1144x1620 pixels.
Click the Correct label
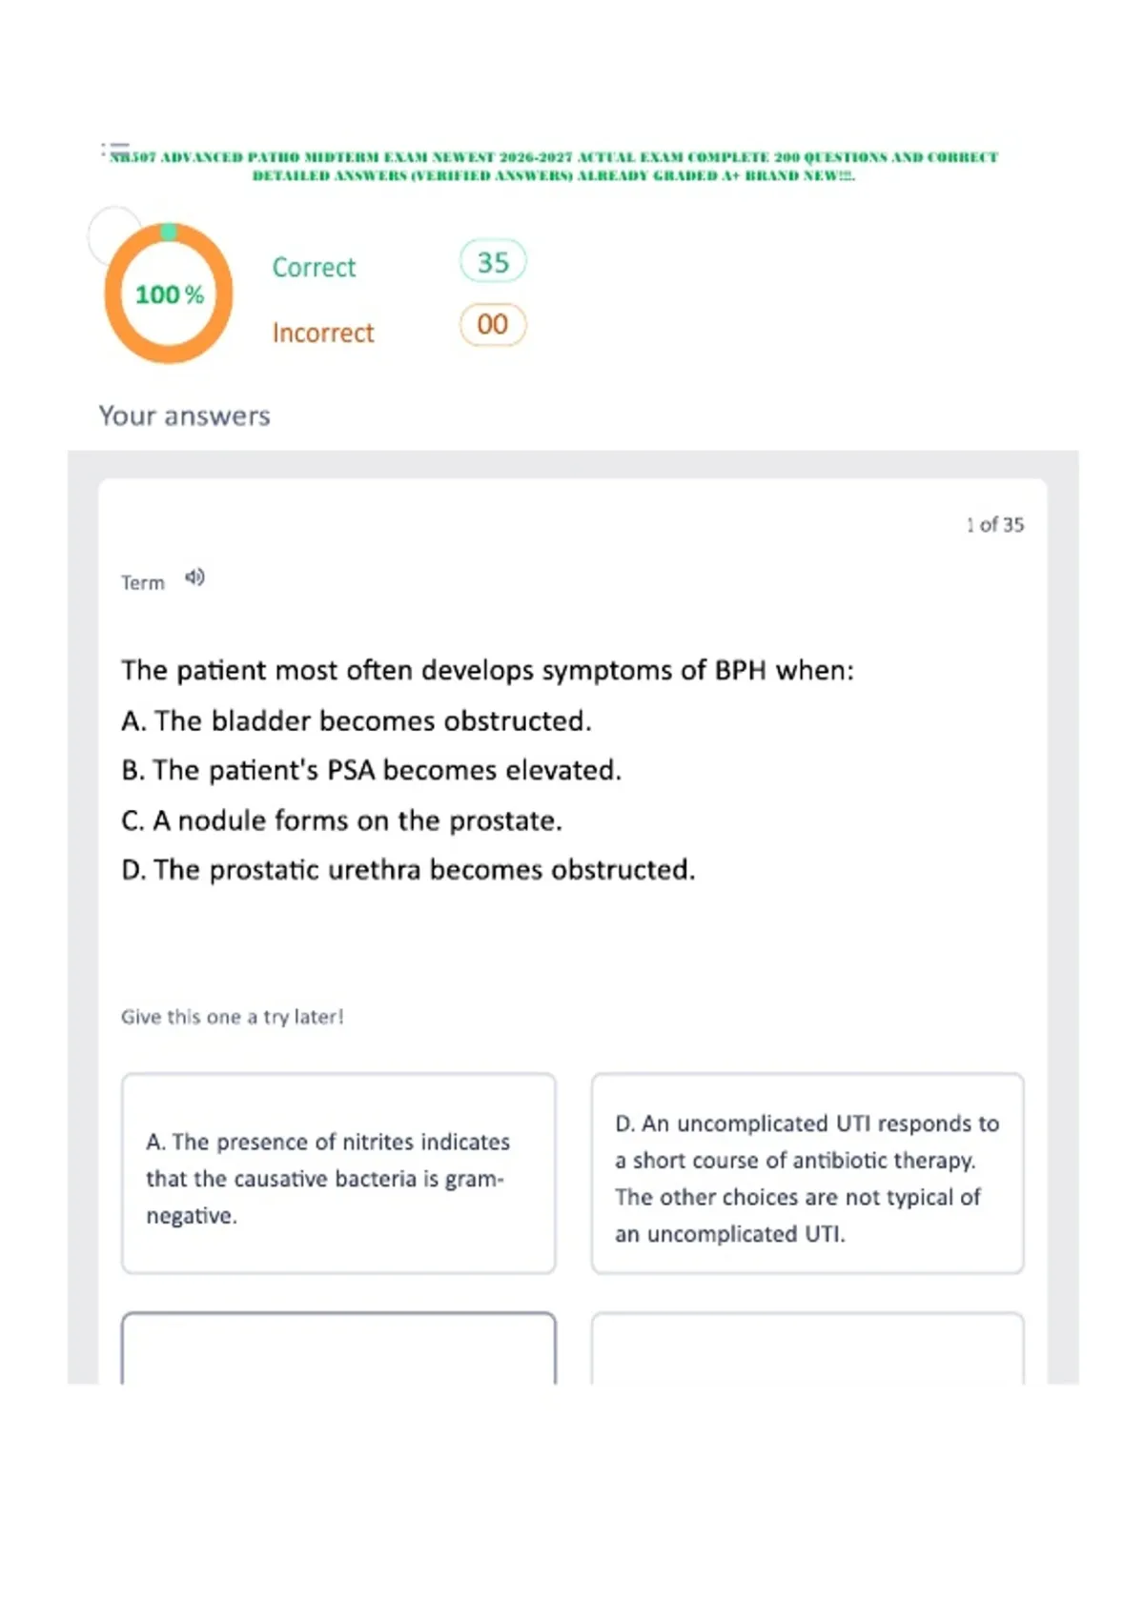(x=314, y=267)
